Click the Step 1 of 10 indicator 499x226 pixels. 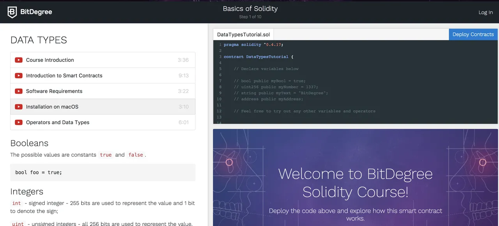[x=250, y=17]
